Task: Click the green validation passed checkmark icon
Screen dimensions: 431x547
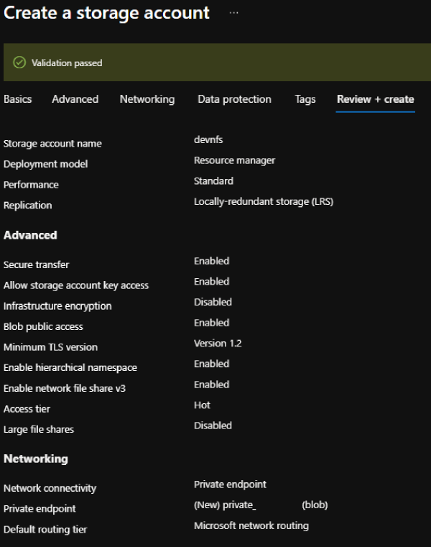Action: 19,63
